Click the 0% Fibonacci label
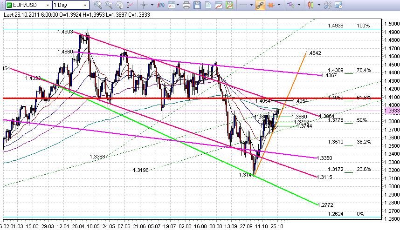Image resolution: width=400 pixels, height=230 pixels. 360,214
